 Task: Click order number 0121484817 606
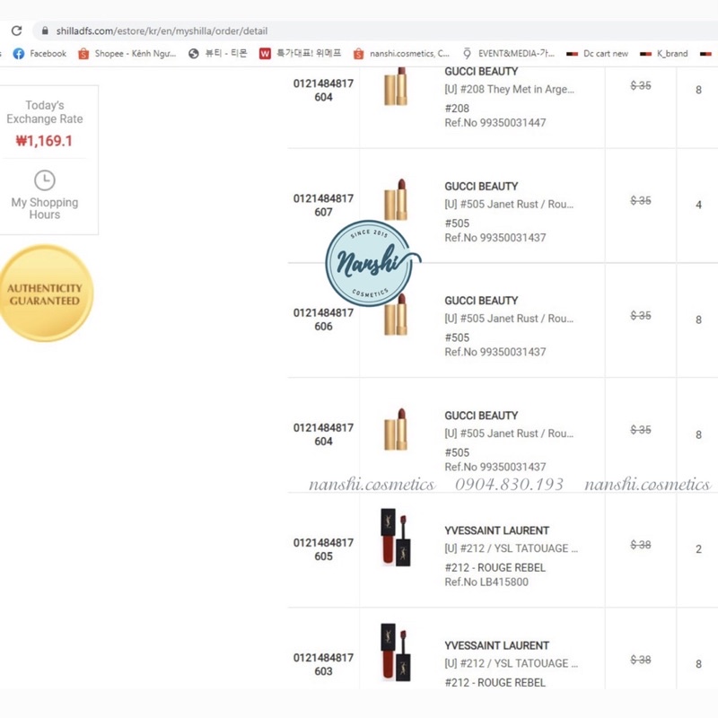pyautogui.click(x=323, y=320)
